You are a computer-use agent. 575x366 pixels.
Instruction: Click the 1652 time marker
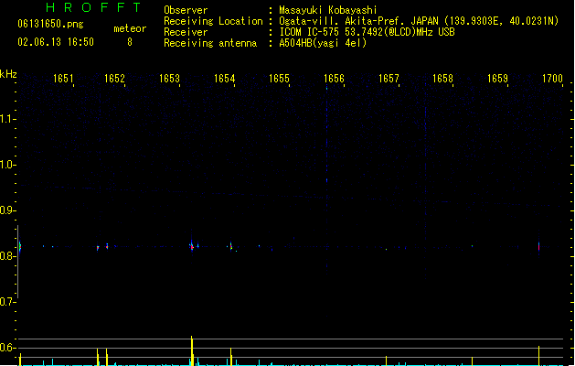[114, 79]
